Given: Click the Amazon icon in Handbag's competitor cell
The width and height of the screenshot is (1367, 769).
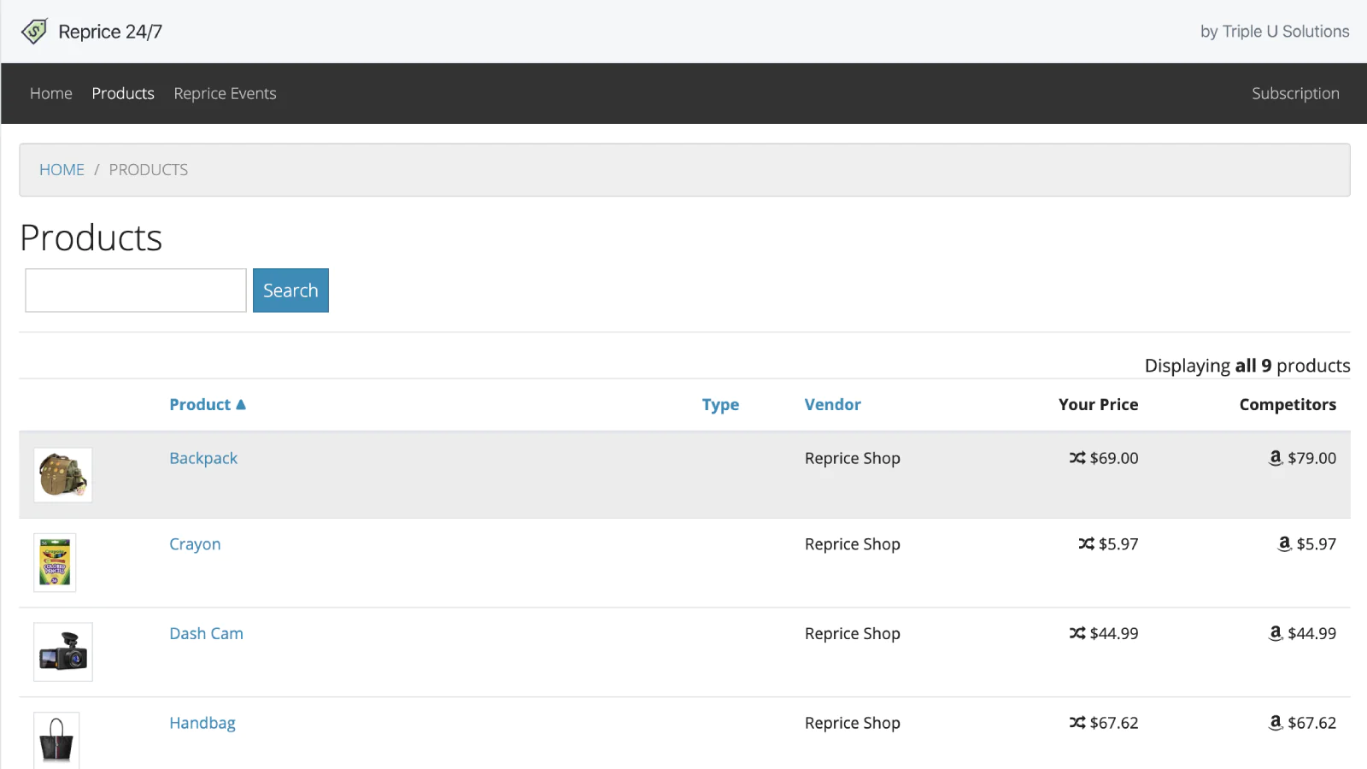Looking at the screenshot, I should coord(1276,723).
